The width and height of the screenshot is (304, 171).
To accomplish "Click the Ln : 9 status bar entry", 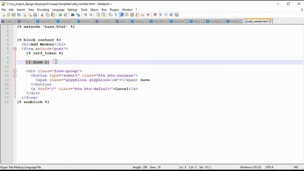I will [182, 167].
